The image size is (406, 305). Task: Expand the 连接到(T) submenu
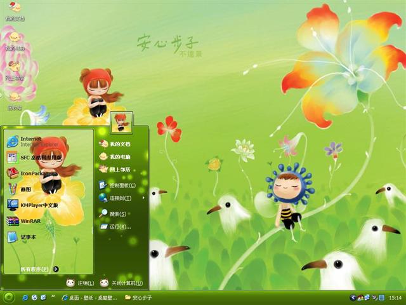click(122, 198)
